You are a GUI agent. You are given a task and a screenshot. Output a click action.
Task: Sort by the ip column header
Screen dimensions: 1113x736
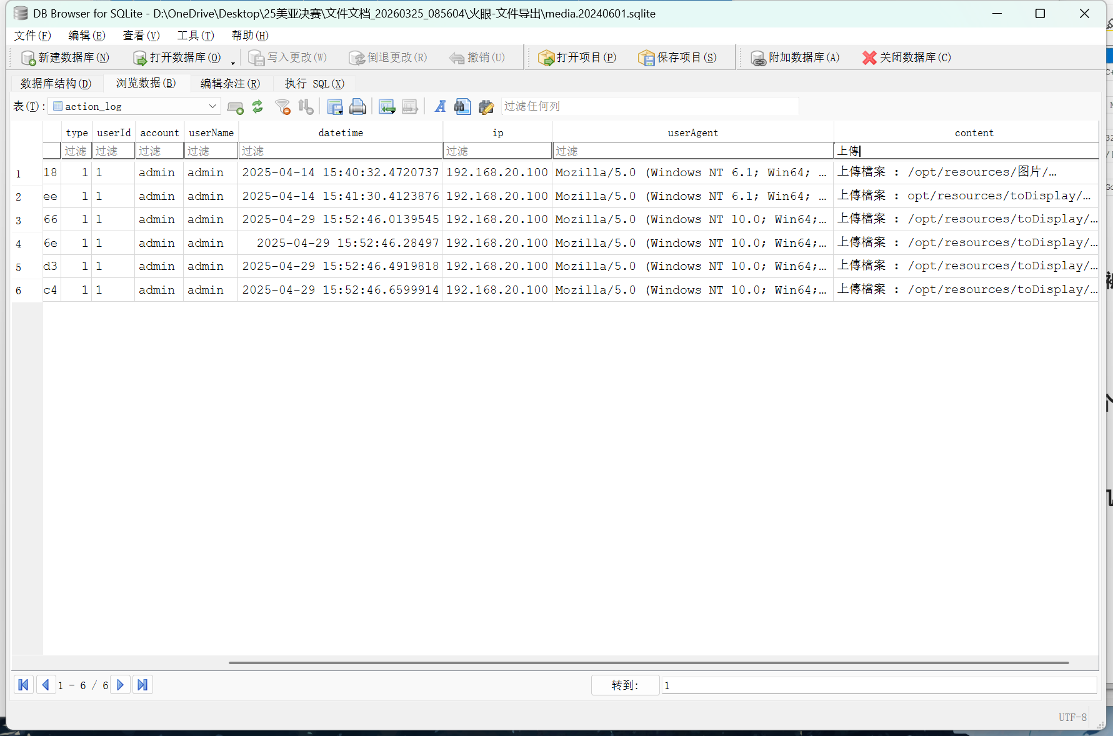pos(497,132)
